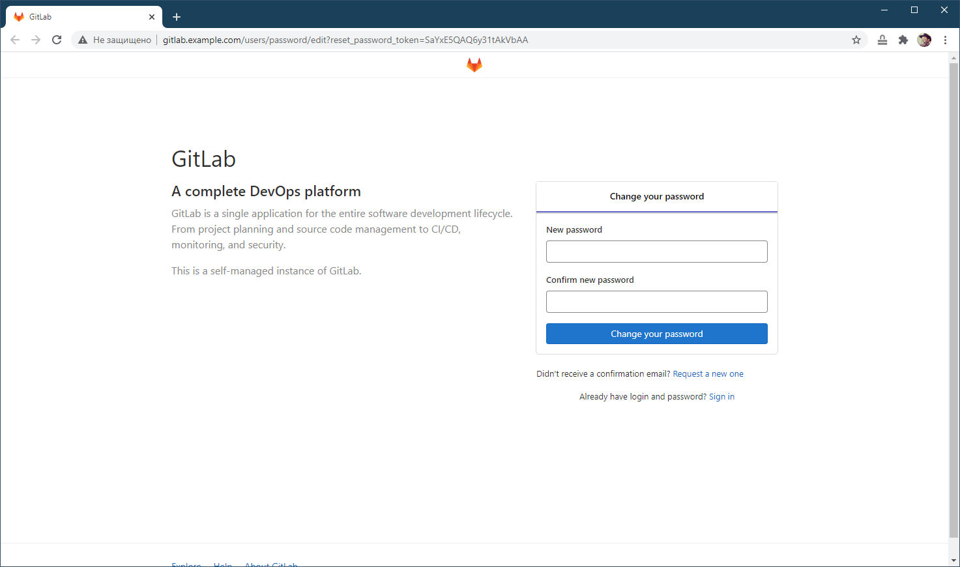Click the browser forward arrow
Image resolution: width=960 pixels, height=567 pixels.
tap(36, 40)
